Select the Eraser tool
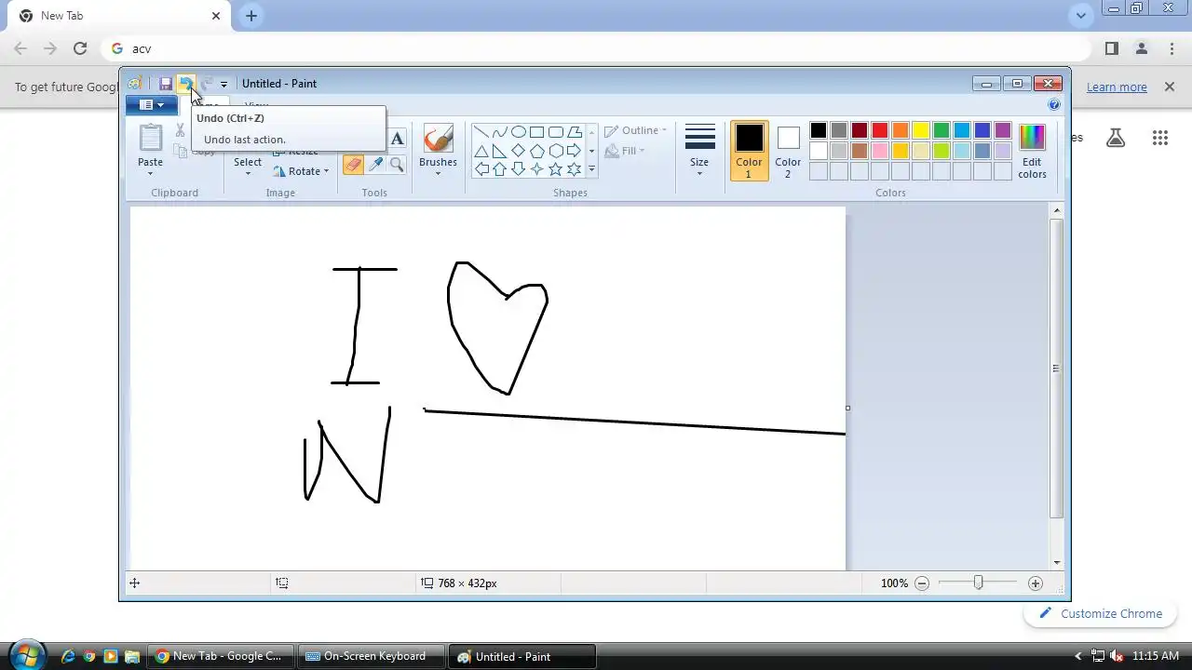The height and width of the screenshot is (670, 1192). (x=353, y=165)
